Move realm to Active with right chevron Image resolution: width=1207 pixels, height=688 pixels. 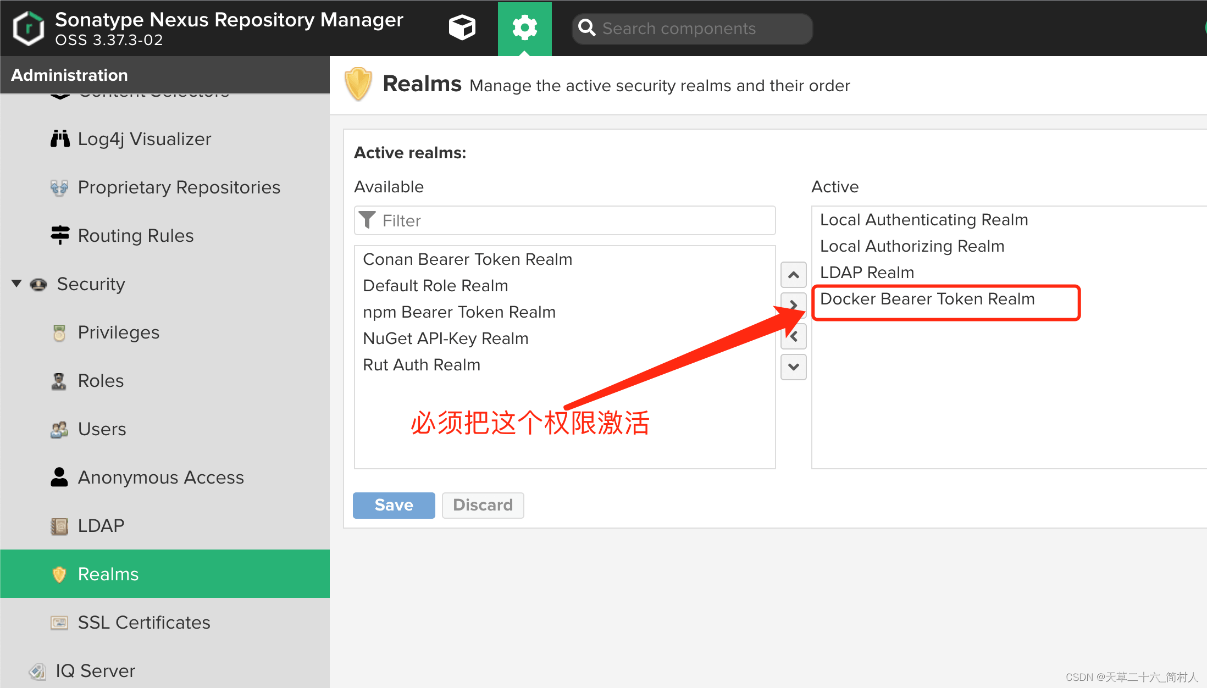point(794,305)
